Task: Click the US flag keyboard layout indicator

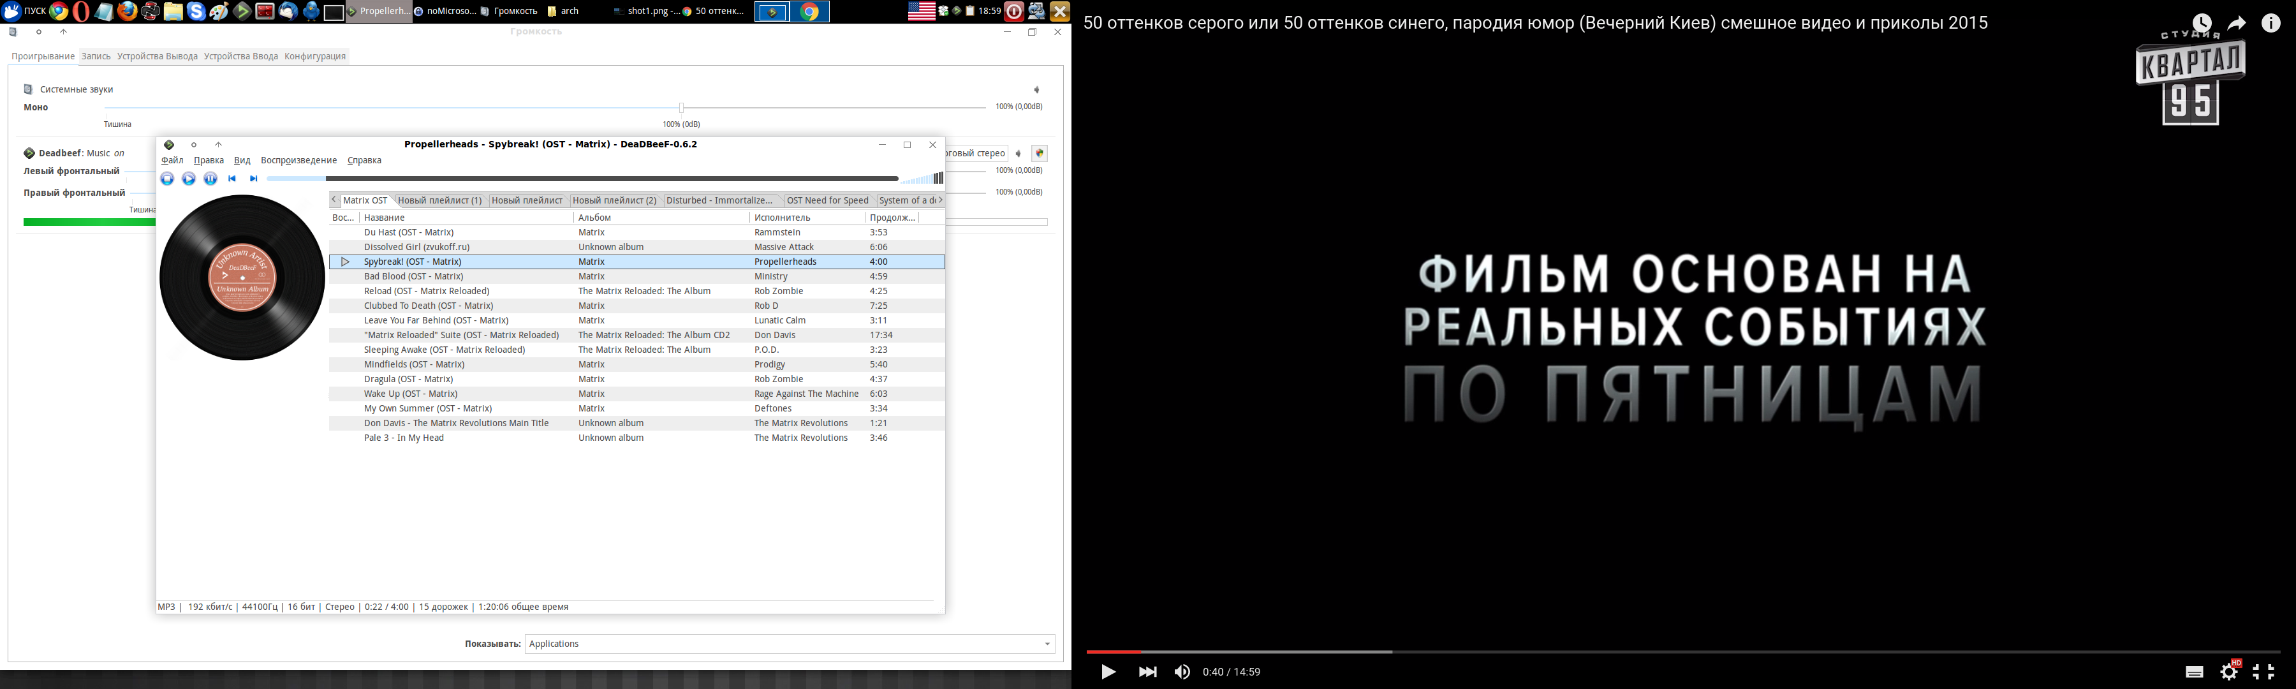Action: point(922,11)
